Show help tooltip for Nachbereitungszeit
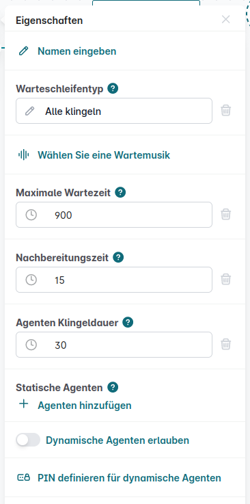 tap(118, 257)
